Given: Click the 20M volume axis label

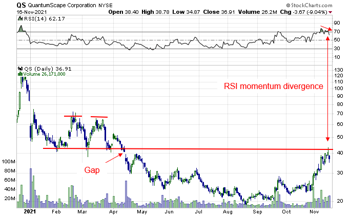Looking at the screenshot, I should pyautogui.click(x=10, y=199).
